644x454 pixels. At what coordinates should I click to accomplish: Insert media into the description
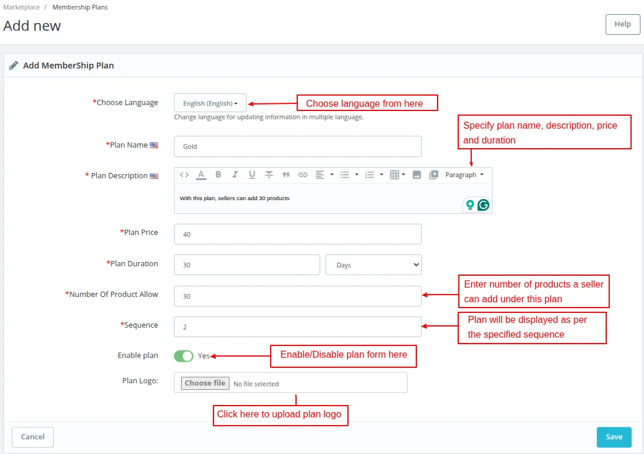point(433,175)
